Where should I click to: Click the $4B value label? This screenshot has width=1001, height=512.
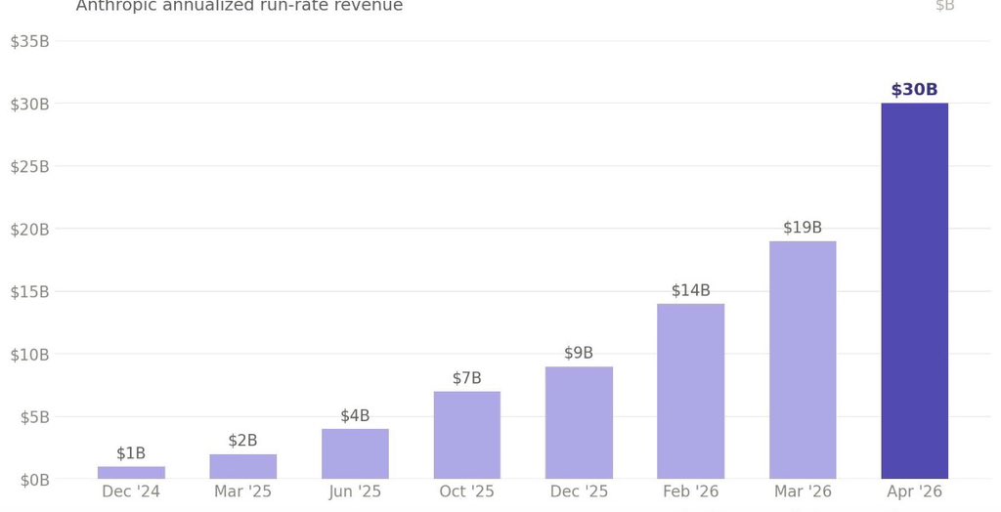pyautogui.click(x=355, y=415)
